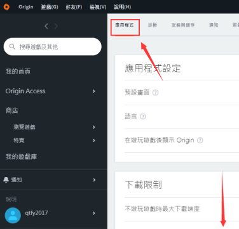Switch to the 通知 settings tab

214,25
